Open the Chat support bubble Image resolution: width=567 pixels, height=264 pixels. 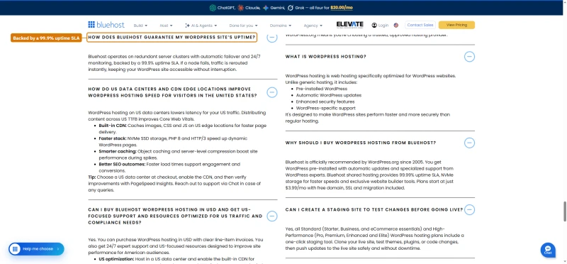click(548, 250)
